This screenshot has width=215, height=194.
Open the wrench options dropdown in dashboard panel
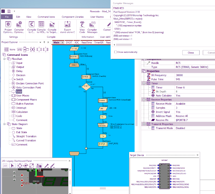(47, 166)
